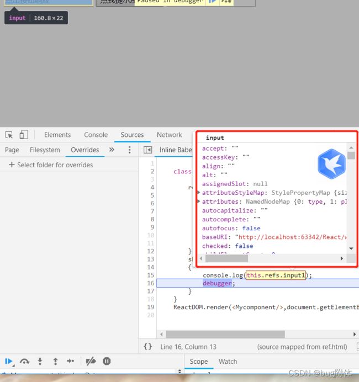Resume script execution
The height and width of the screenshot is (382, 359).
pos(9,361)
